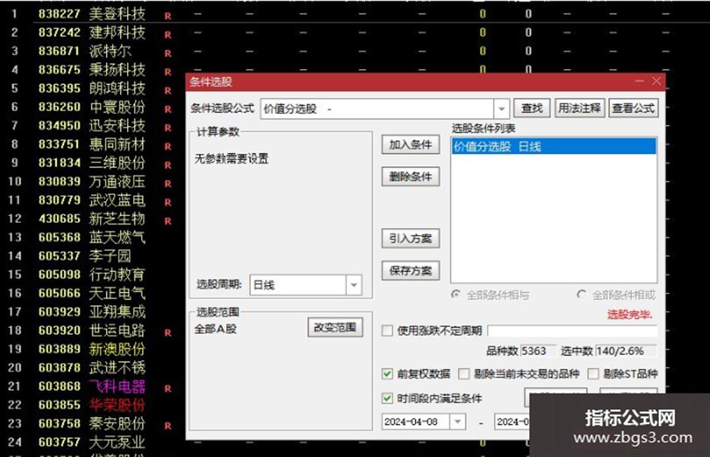Image resolution: width=710 pixels, height=457 pixels.
Task: Select the 全部条件相或 radio button
Action: point(582,295)
